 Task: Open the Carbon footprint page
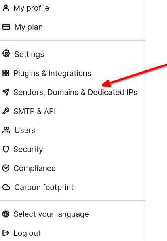(x=72, y=187)
